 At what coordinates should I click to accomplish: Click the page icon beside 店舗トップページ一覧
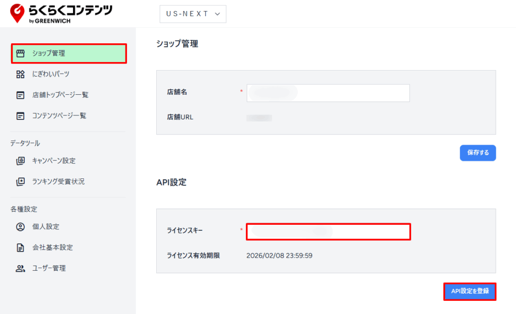pos(20,95)
